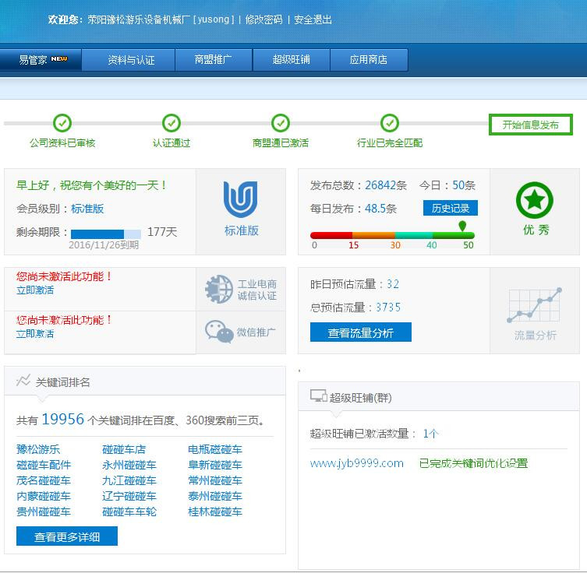Click the green star 优秀 badge icon
This screenshot has width=587, height=573.
click(534, 201)
